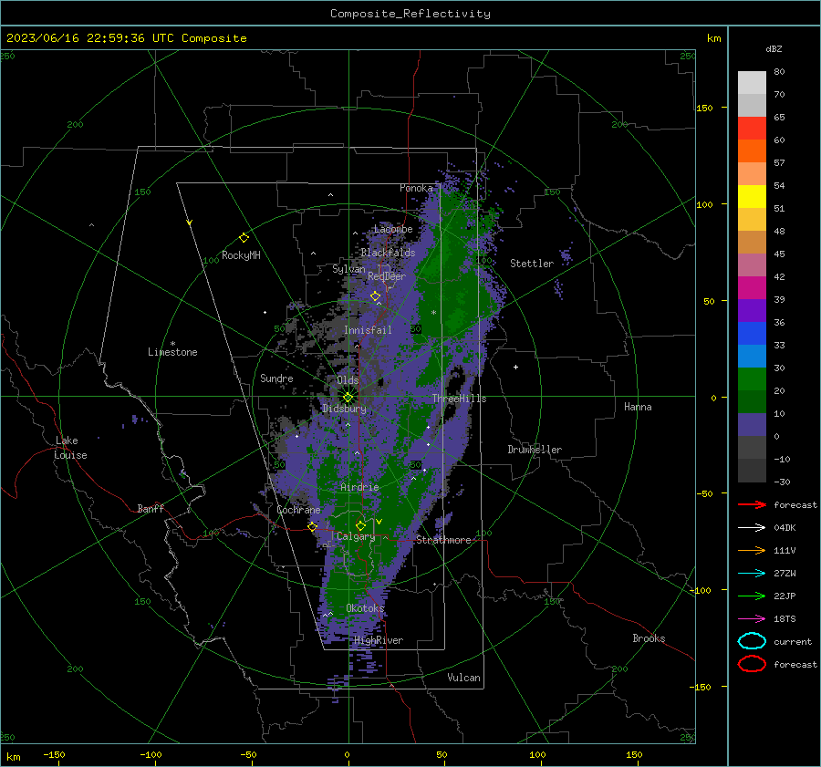Click the 04DK legend label
Image resolution: width=821 pixels, height=767 pixels.
coord(785,528)
